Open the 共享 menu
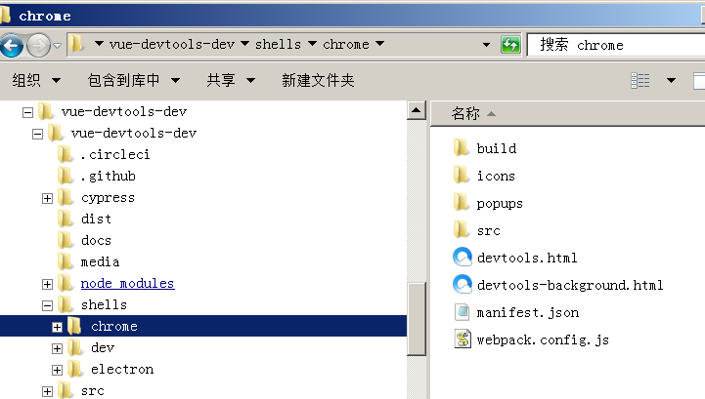This screenshot has width=705, height=399. (231, 81)
